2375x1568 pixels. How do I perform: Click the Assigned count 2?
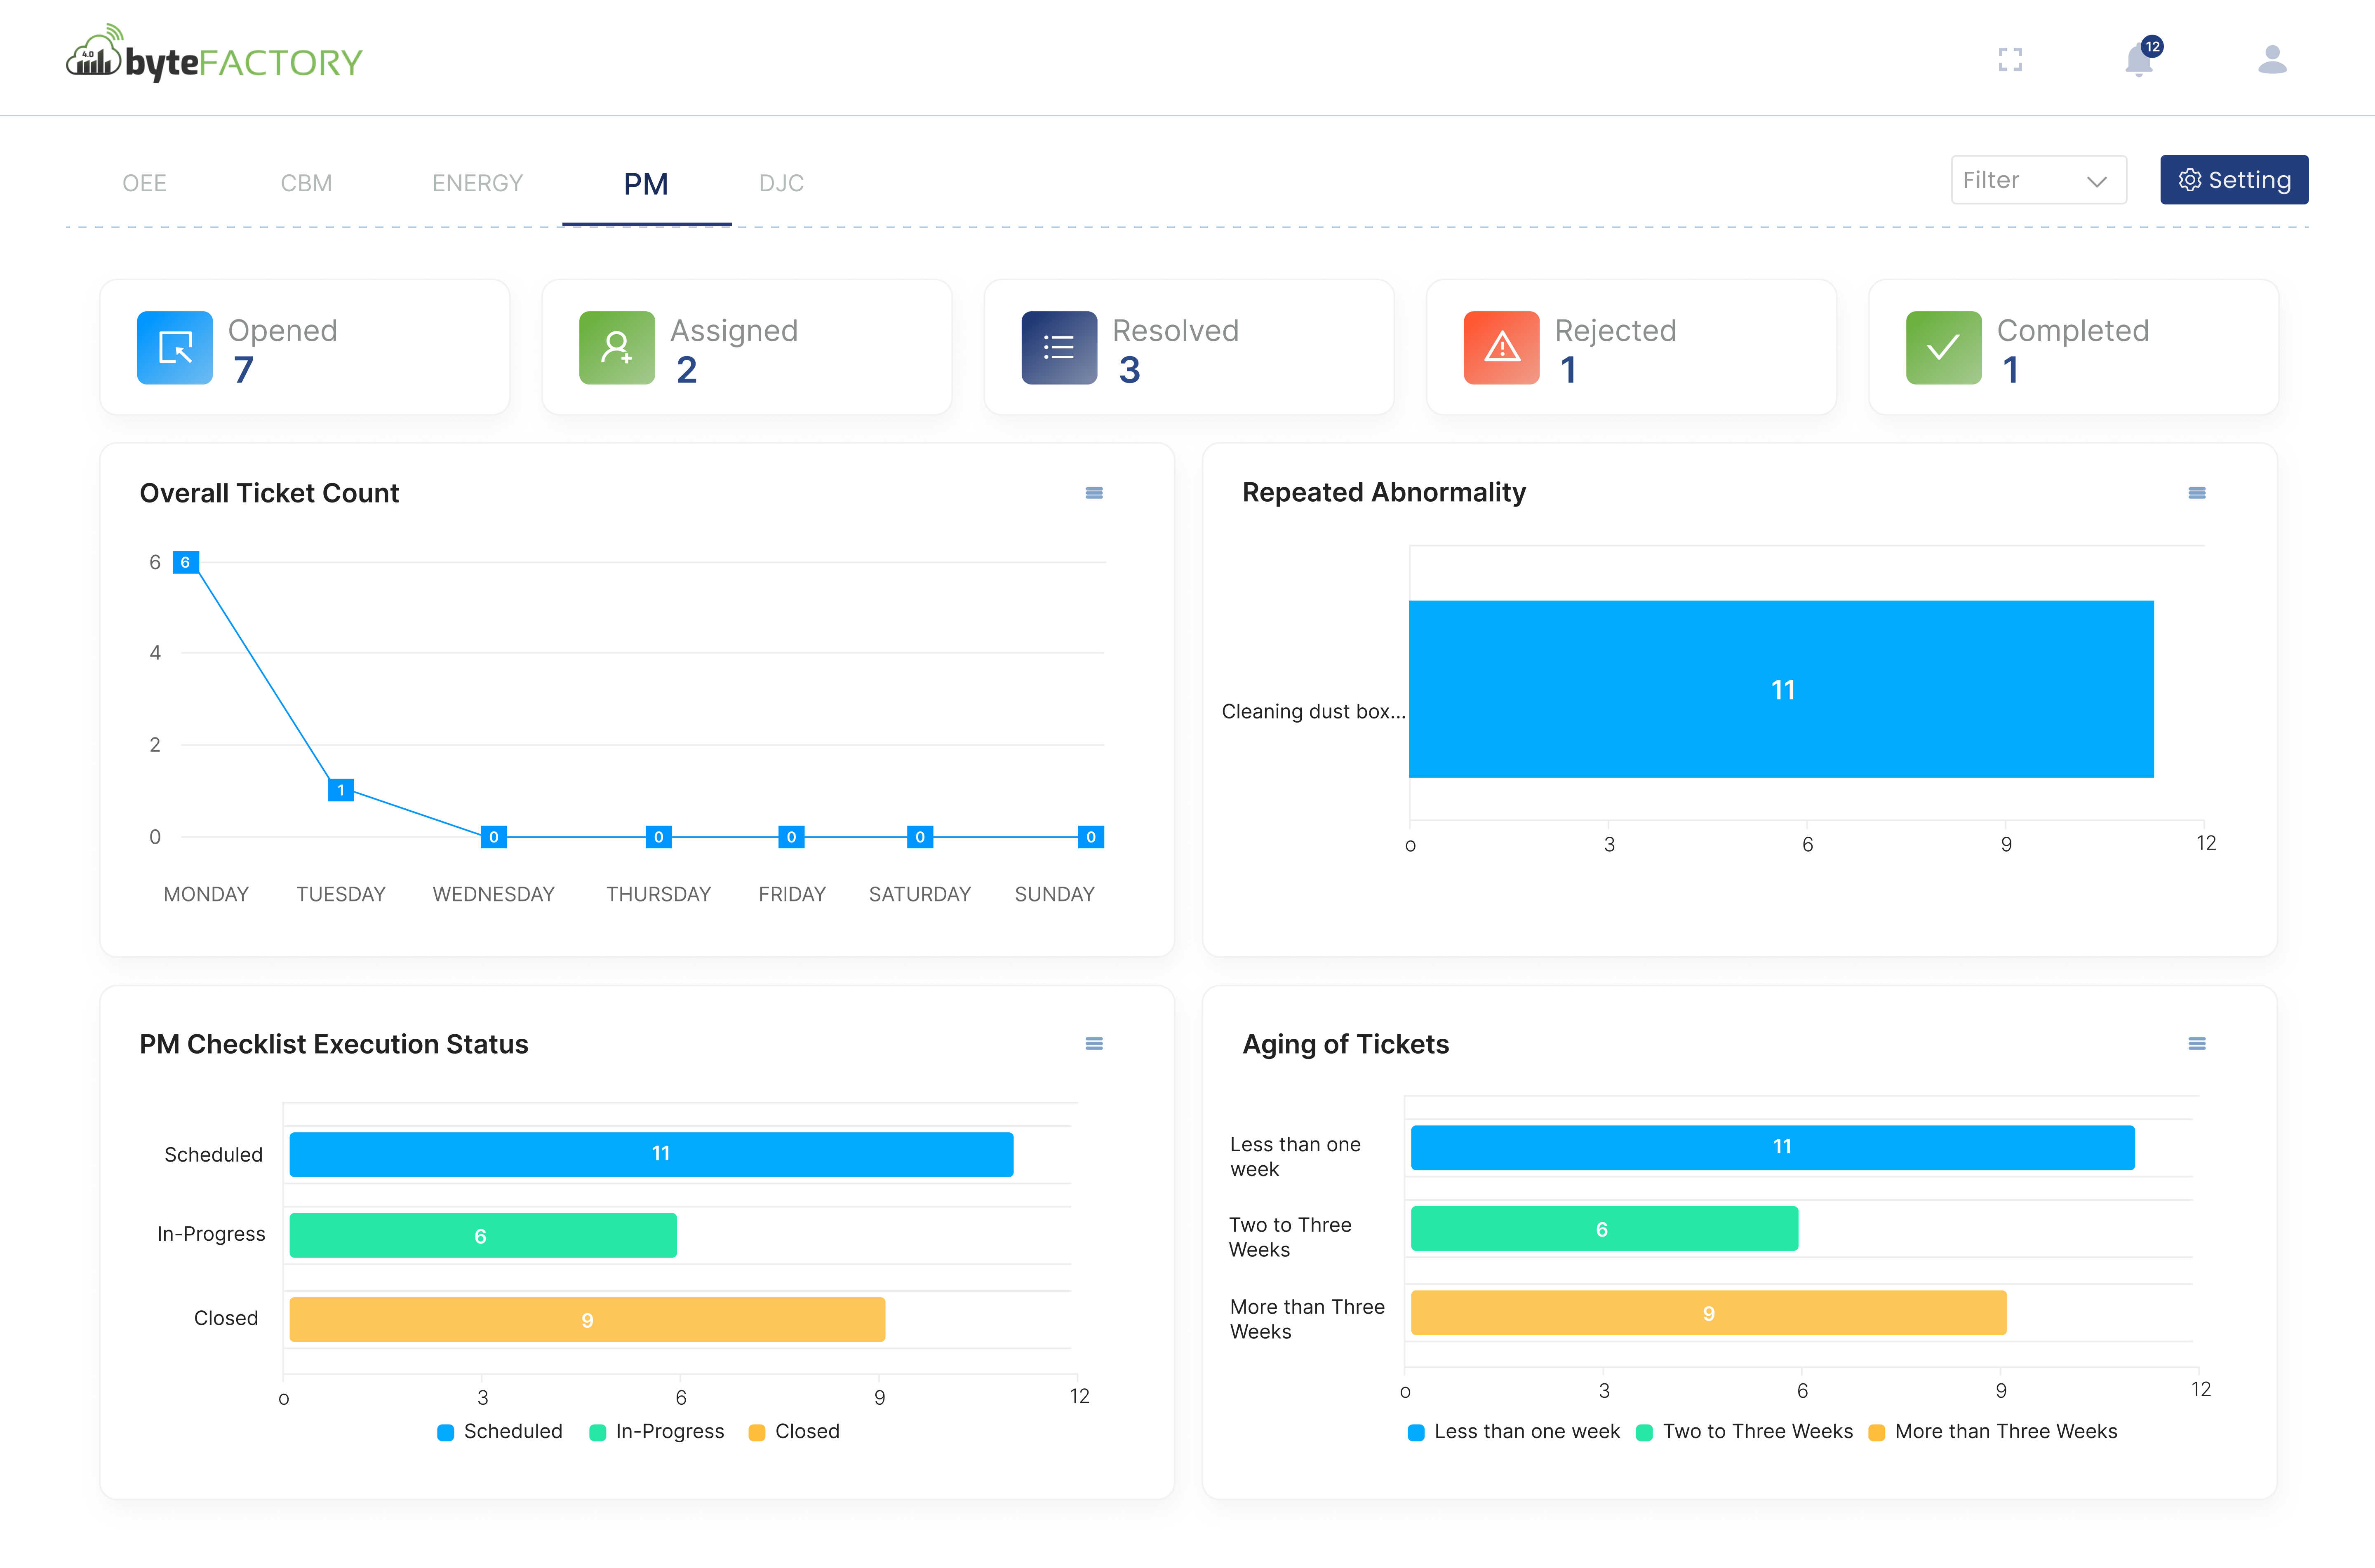click(686, 370)
